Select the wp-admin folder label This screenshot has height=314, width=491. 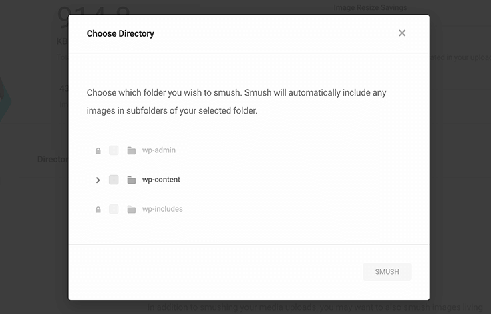pyautogui.click(x=159, y=150)
